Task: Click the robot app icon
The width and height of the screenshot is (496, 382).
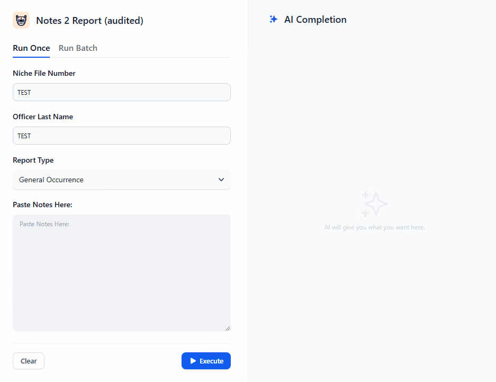Action: pyautogui.click(x=21, y=21)
